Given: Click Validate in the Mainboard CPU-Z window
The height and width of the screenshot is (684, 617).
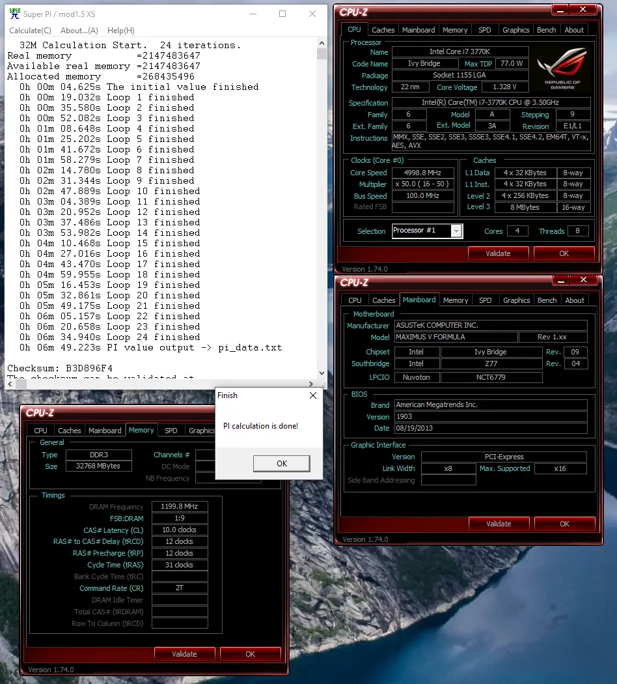Looking at the screenshot, I should pos(499,524).
